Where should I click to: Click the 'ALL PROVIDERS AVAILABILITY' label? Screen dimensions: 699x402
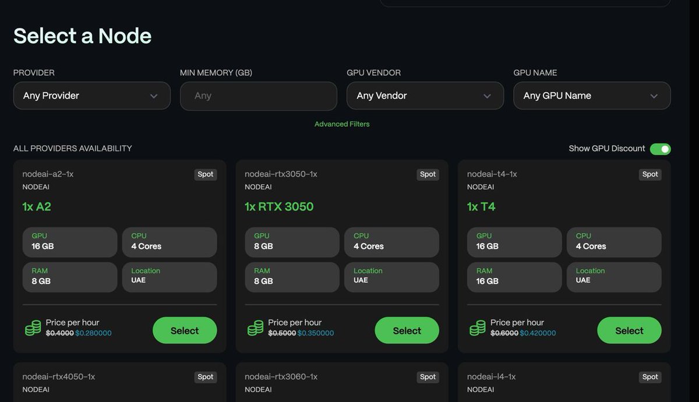pyautogui.click(x=73, y=149)
